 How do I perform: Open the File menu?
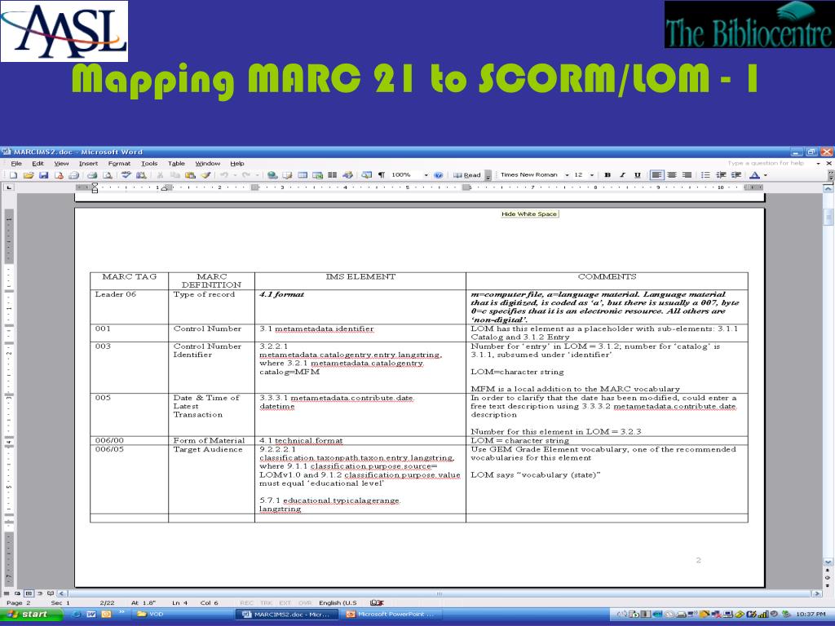[x=16, y=163]
